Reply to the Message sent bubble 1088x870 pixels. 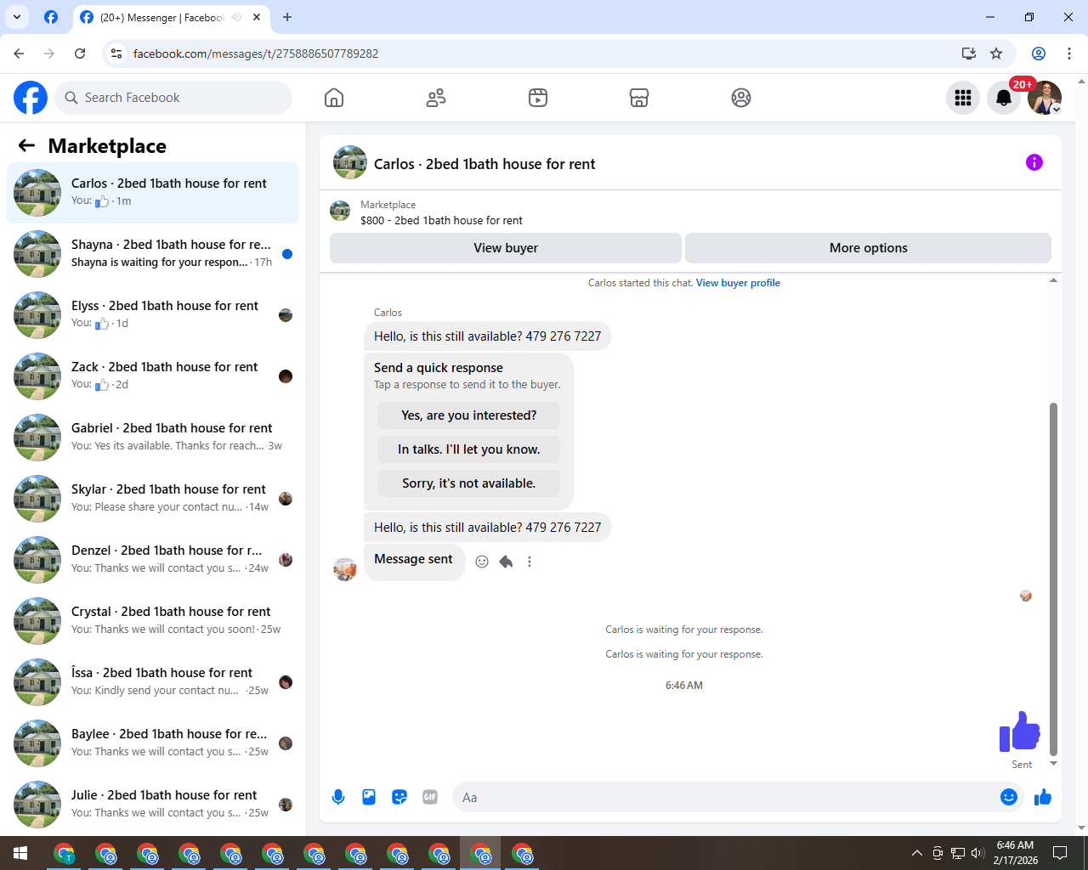click(506, 562)
